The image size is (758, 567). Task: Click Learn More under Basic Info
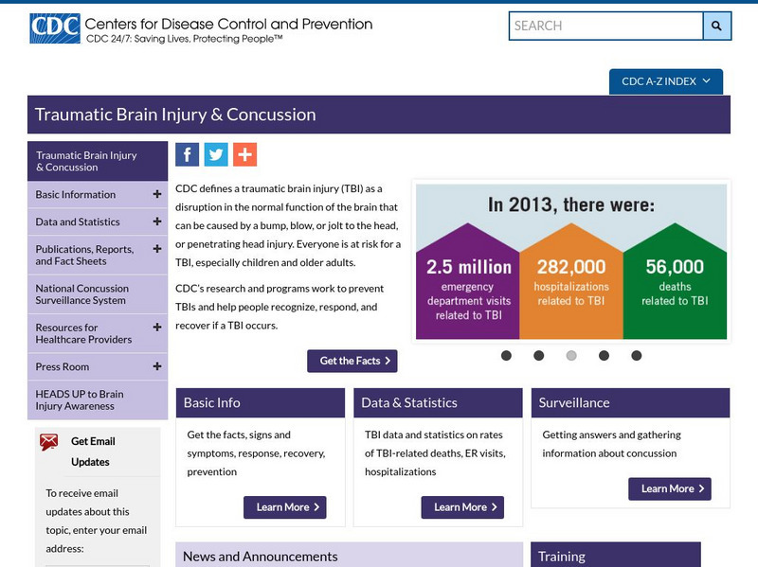pyautogui.click(x=286, y=507)
